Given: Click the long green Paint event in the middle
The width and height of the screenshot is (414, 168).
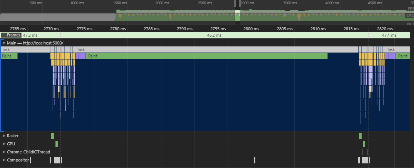Looking at the screenshot, I should pos(207,56).
